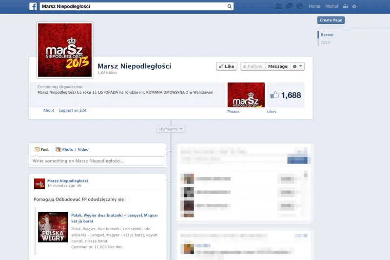Click Community Organization category text
Image resolution: width=390 pixels, height=260 pixels.
pyautogui.click(x=60, y=87)
